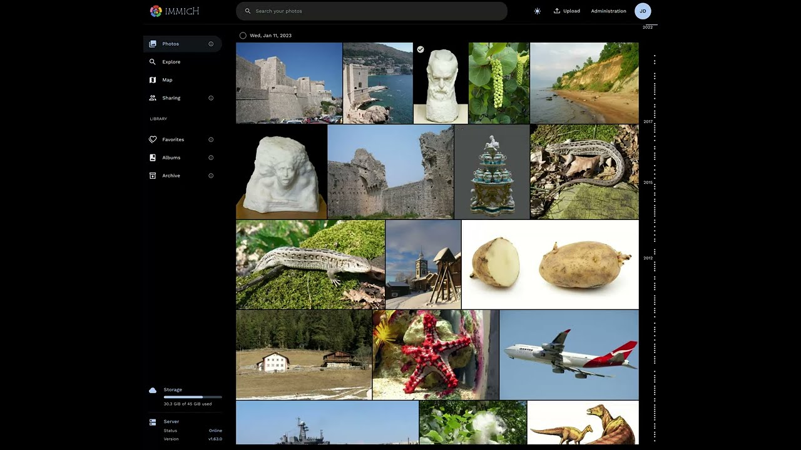Open the navy warship photo

click(x=327, y=422)
